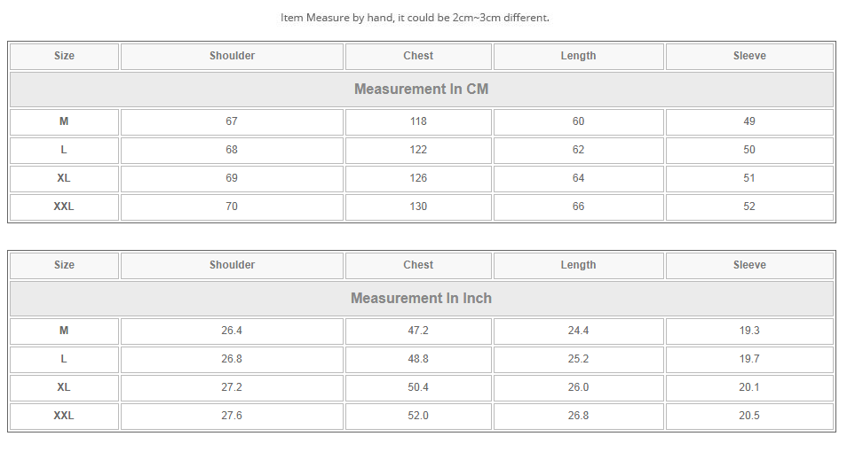Click length value 64 in the XL row
The height and width of the screenshot is (452, 847).
coord(578,178)
